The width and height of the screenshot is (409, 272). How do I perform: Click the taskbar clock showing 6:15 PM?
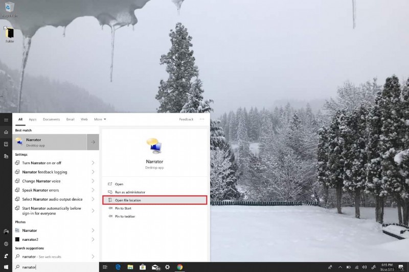(x=387, y=267)
